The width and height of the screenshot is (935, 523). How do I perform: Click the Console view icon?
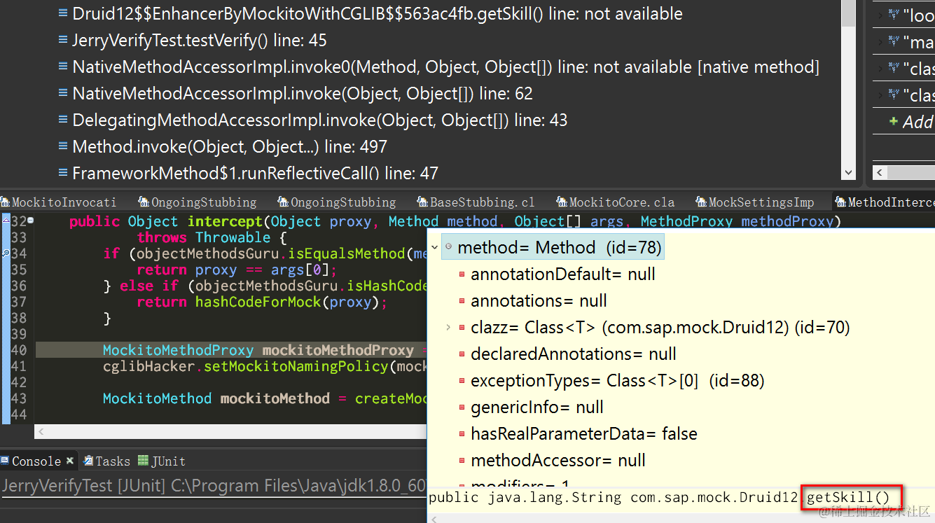pos(6,461)
